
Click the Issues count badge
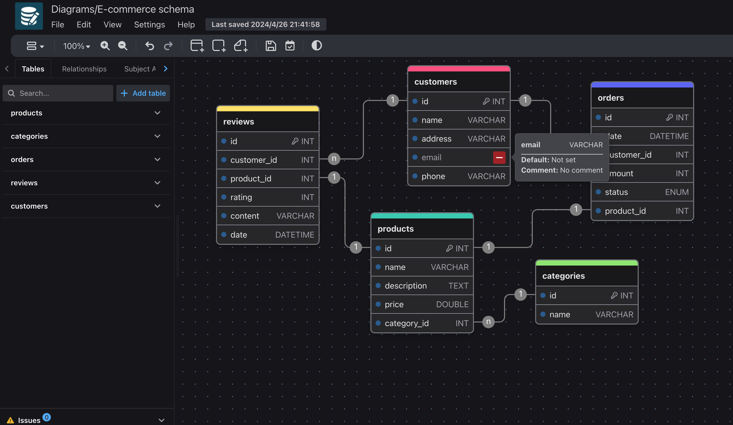point(47,417)
